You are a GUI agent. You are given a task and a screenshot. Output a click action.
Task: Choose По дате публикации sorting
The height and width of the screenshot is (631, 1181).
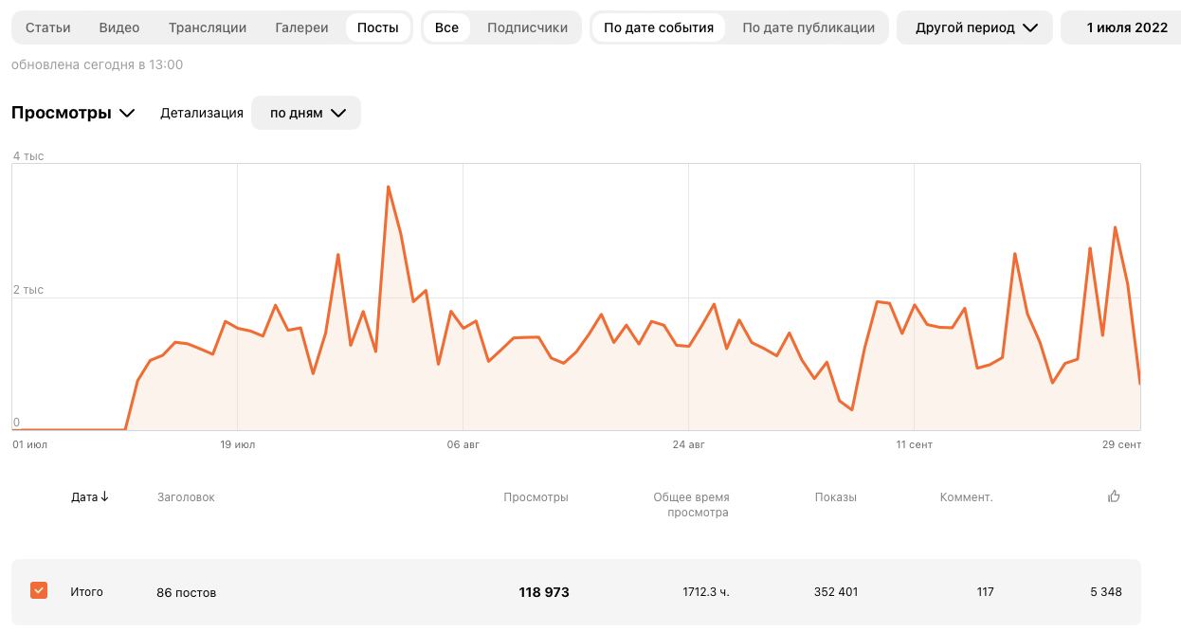point(809,27)
